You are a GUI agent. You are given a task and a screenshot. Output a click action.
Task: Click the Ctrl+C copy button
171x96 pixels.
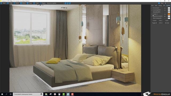tap(16, 3)
